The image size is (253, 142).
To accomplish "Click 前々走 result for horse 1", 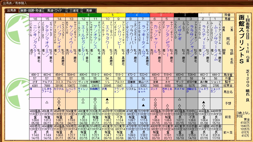I will click(x=216, y=132).
